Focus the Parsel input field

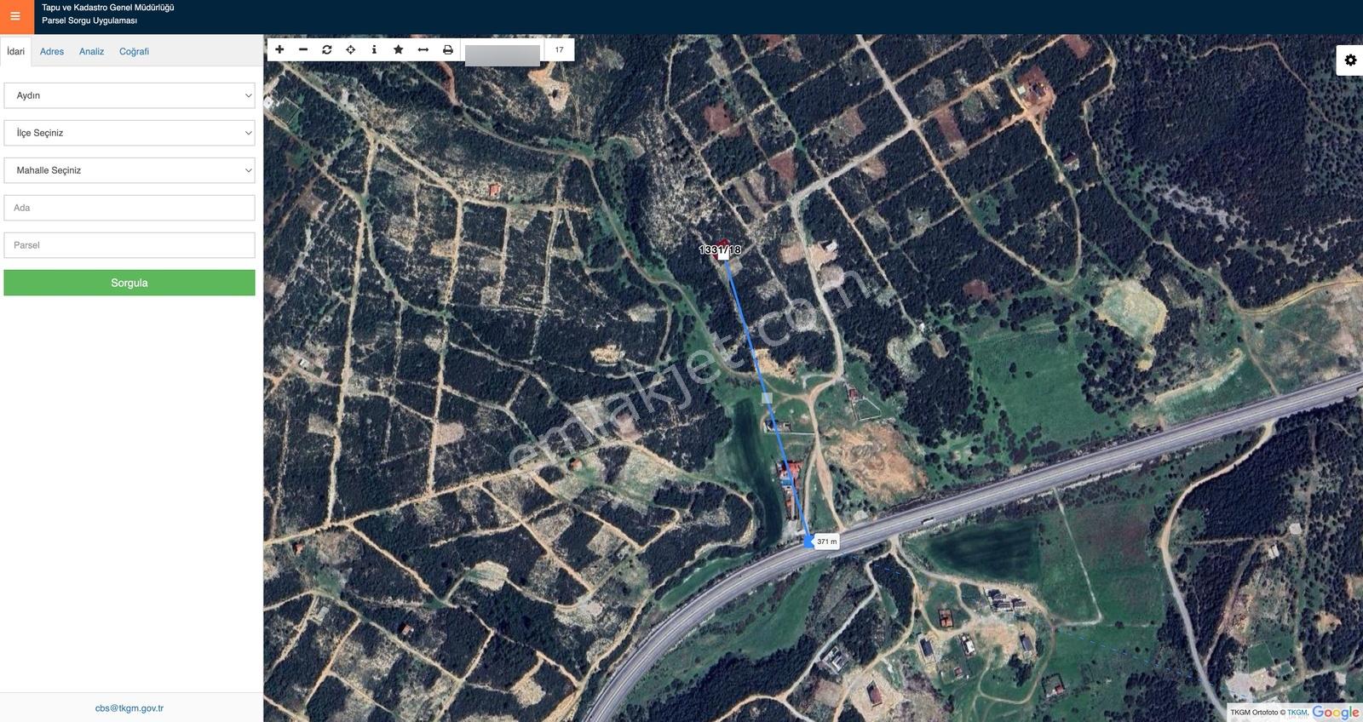[x=129, y=245]
